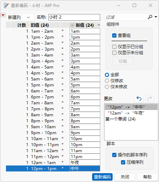Select old value row 11am - 12am
Image resolution: width=159 pixels, height=182 pixels.
click(44, 151)
